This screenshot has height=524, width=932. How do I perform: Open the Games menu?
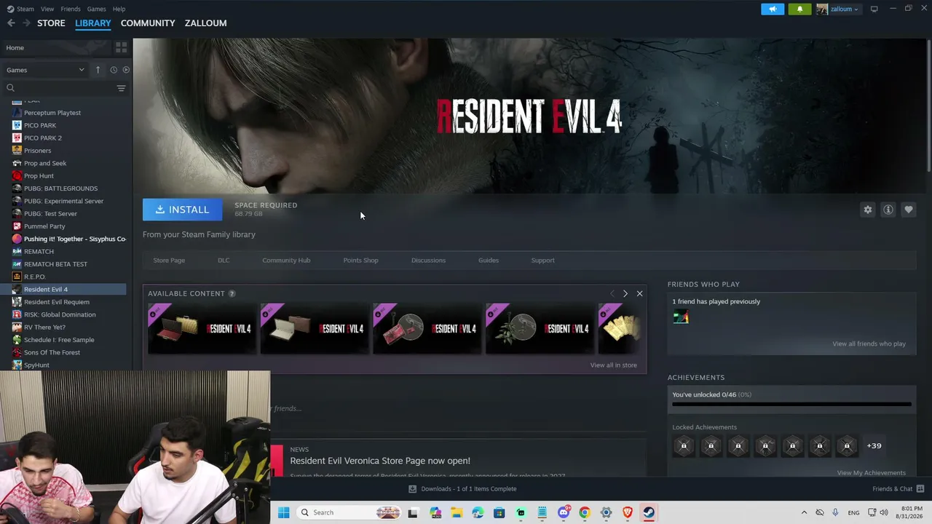96,9
